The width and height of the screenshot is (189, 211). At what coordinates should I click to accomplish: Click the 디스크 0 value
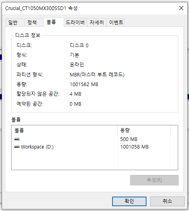pos(79,45)
